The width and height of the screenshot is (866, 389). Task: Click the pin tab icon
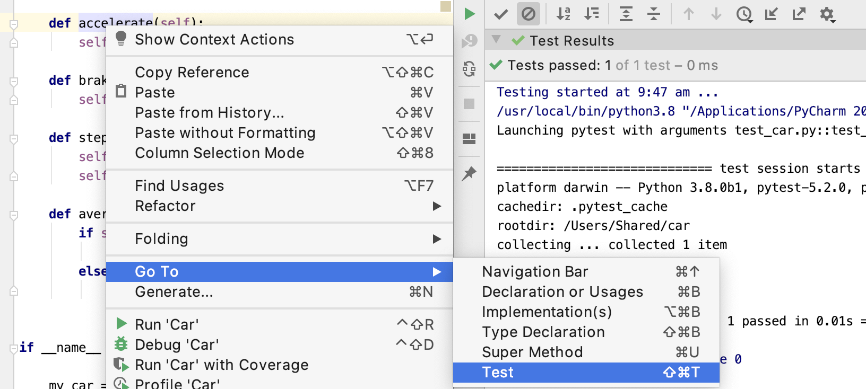point(469,174)
